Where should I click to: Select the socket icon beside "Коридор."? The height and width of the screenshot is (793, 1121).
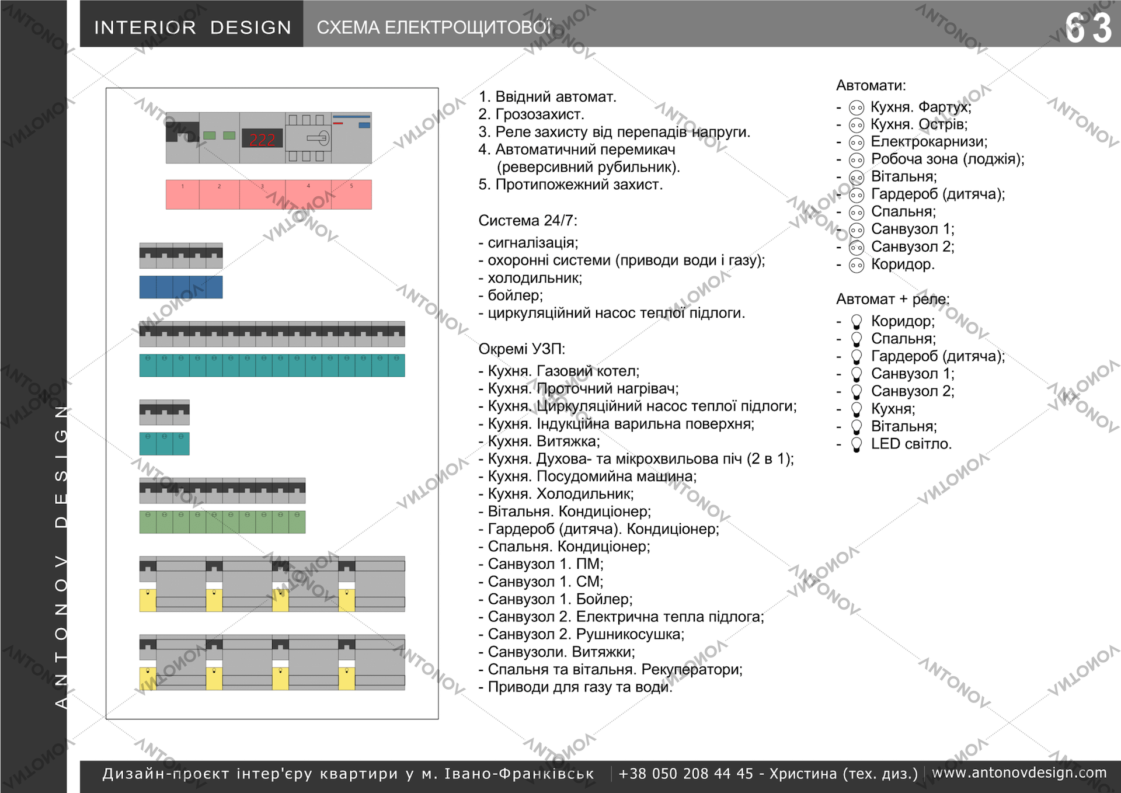click(856, 266)
